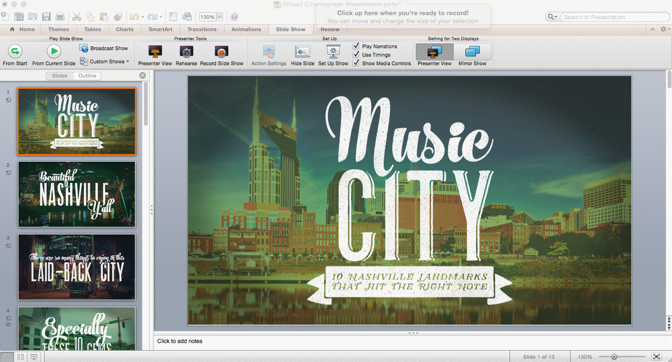672x362 pixels.
Task: Start Rehearse timing tool
Action: (187, 55)
